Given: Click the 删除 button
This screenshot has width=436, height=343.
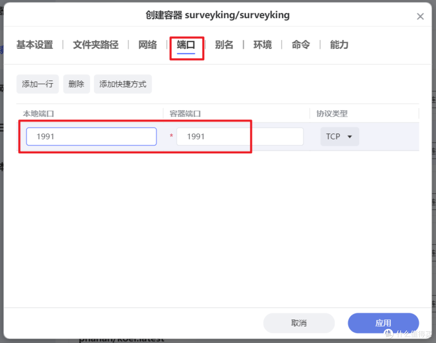Looking at the screenshot, I should pyautogui.click(x=76, y=84).
